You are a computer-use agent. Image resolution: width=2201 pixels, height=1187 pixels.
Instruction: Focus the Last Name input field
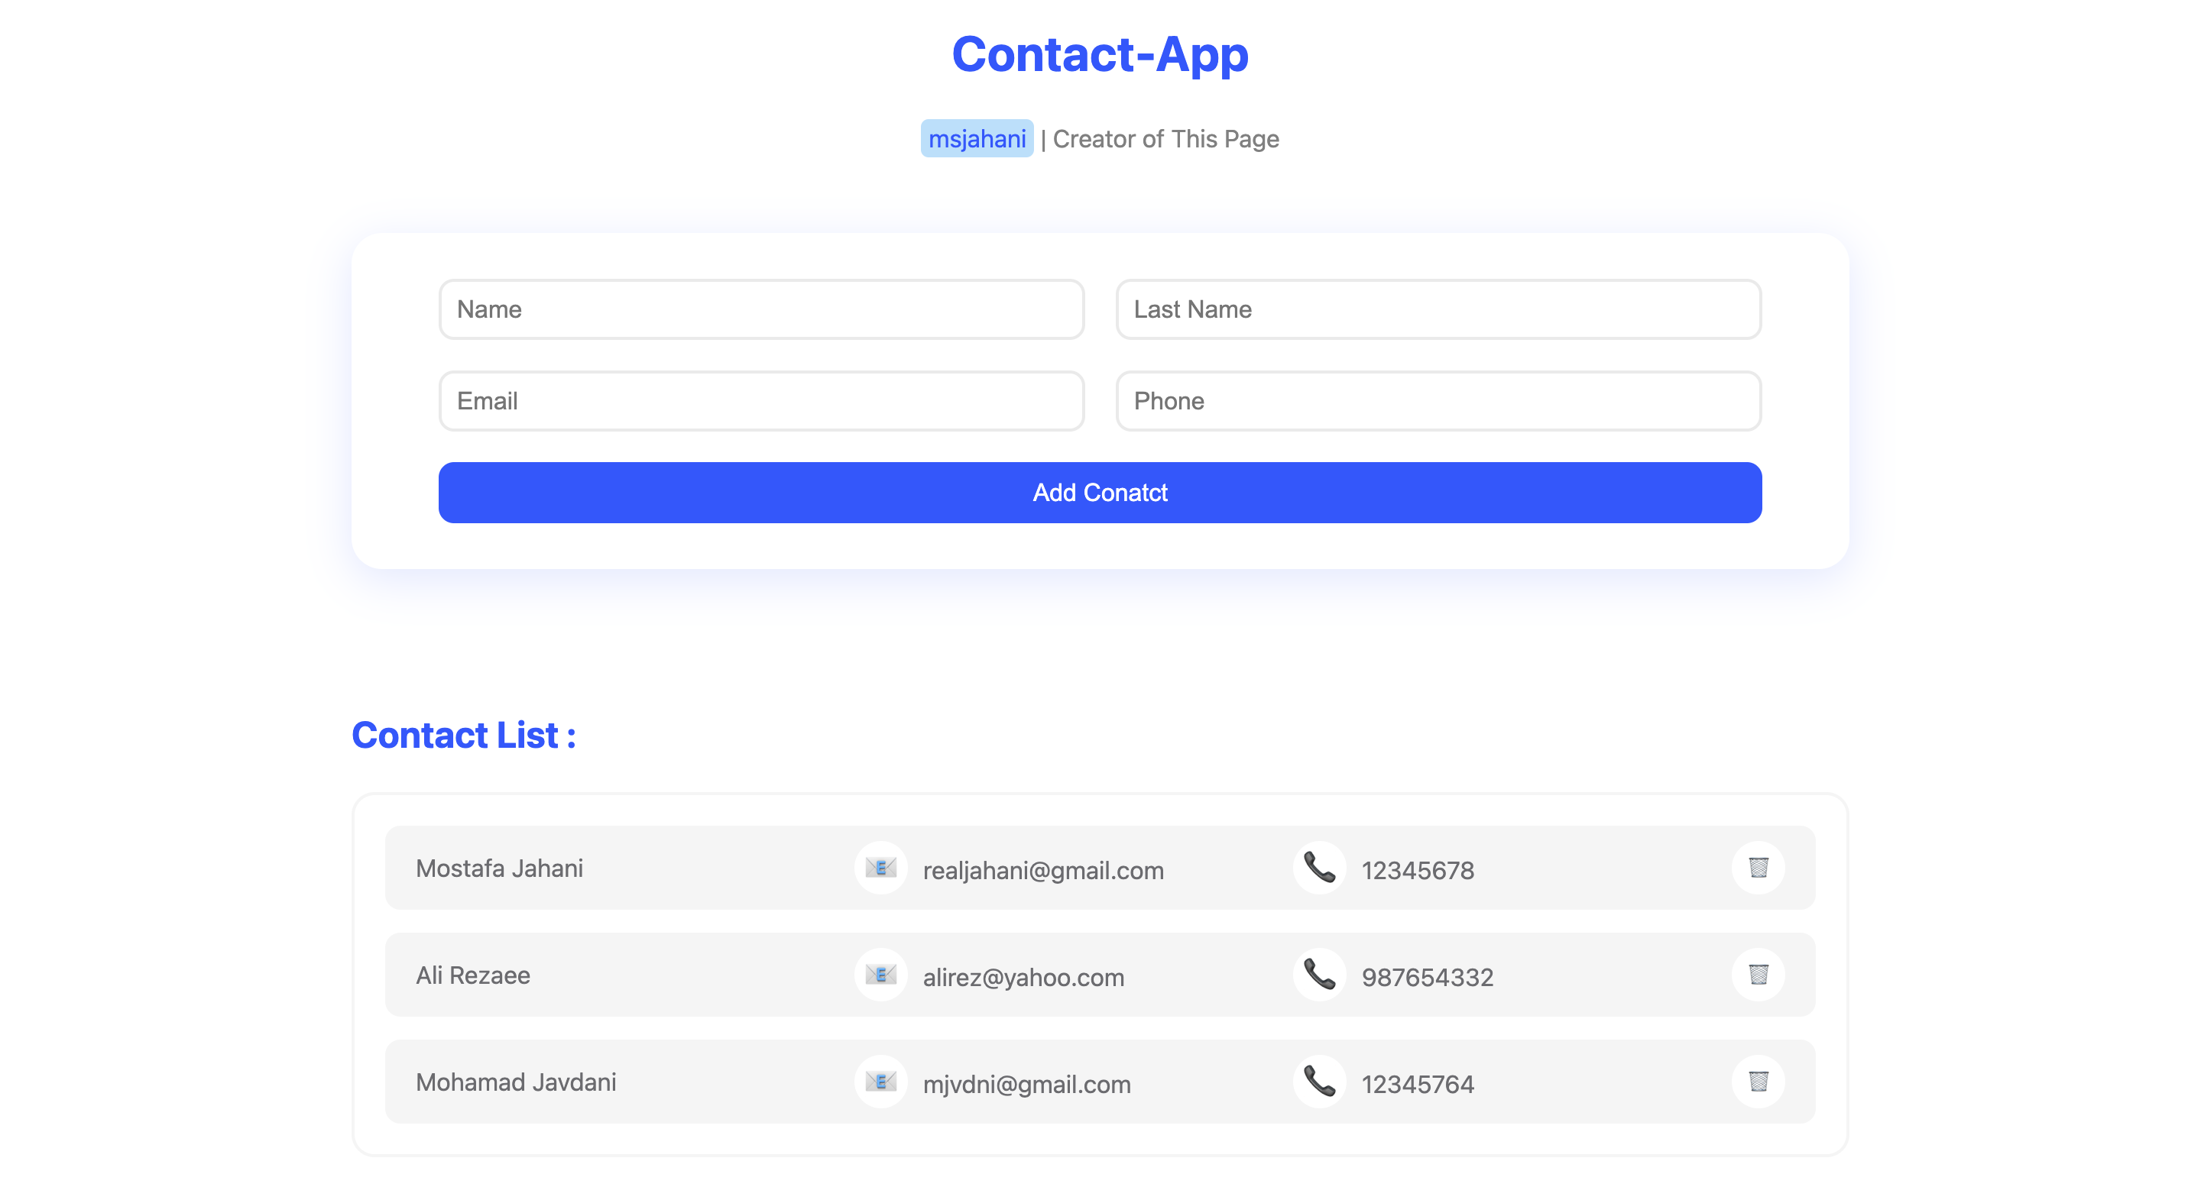coord(1438,309)
